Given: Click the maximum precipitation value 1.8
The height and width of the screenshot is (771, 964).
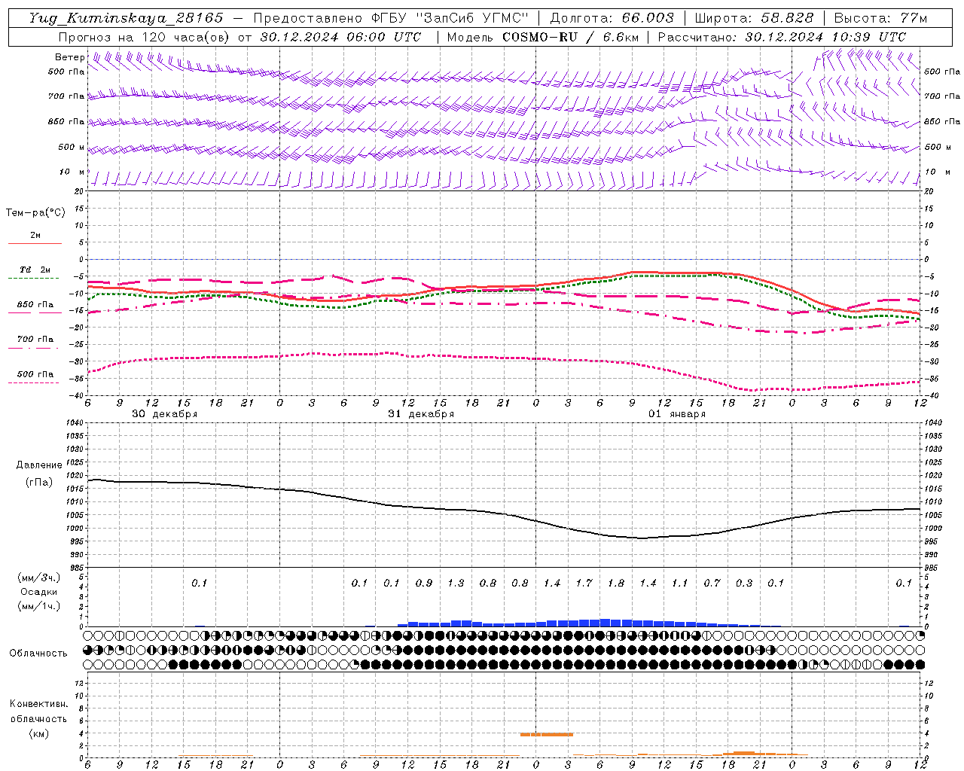Looking at the screenshot, I should (x=616, y=583).
